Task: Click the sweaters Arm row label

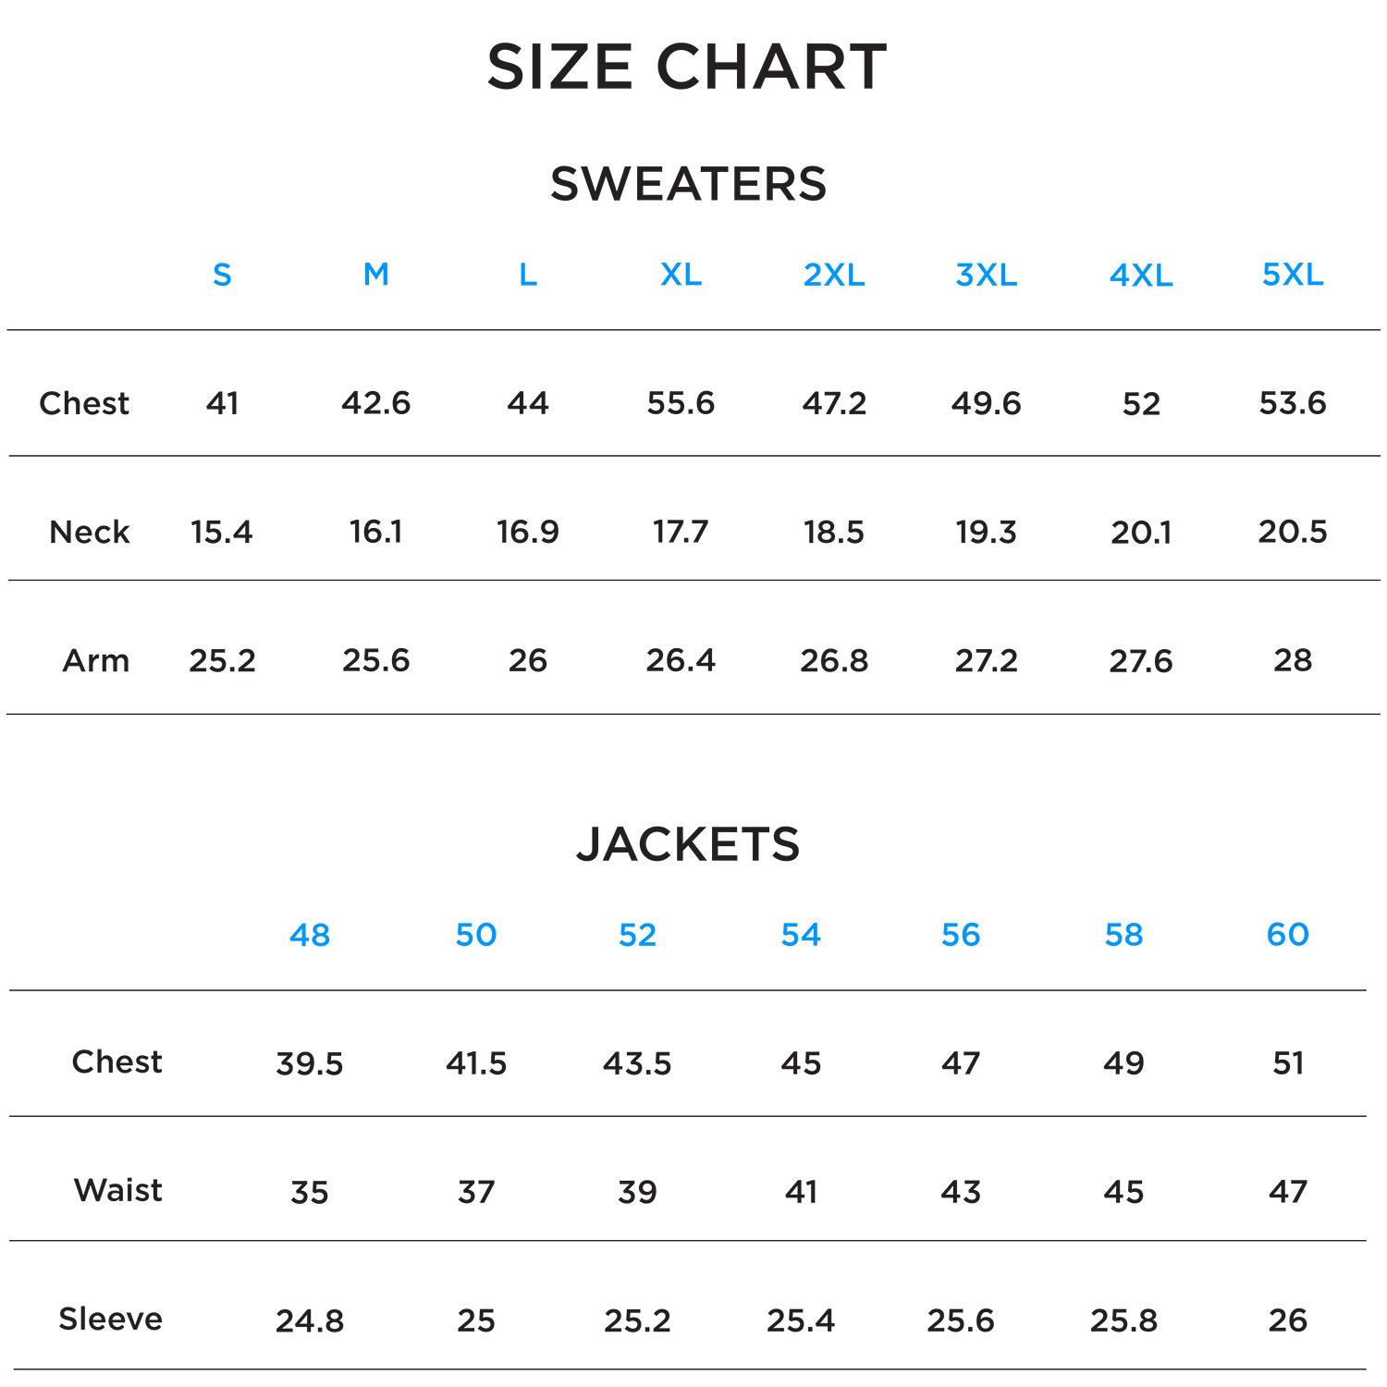Action: (95, 660)
